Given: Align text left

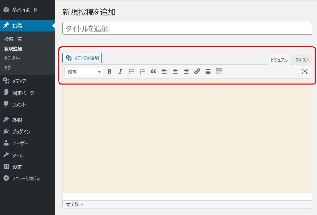Looking at the screenshot, I should pos(164,72).
